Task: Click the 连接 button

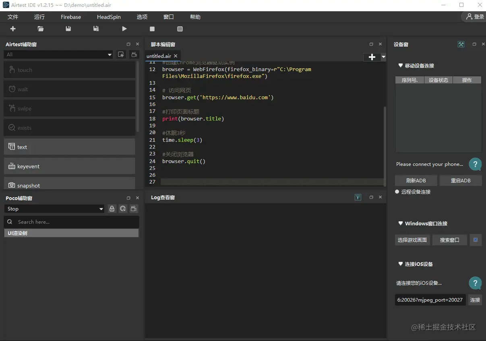Action: tap(475, 300)
